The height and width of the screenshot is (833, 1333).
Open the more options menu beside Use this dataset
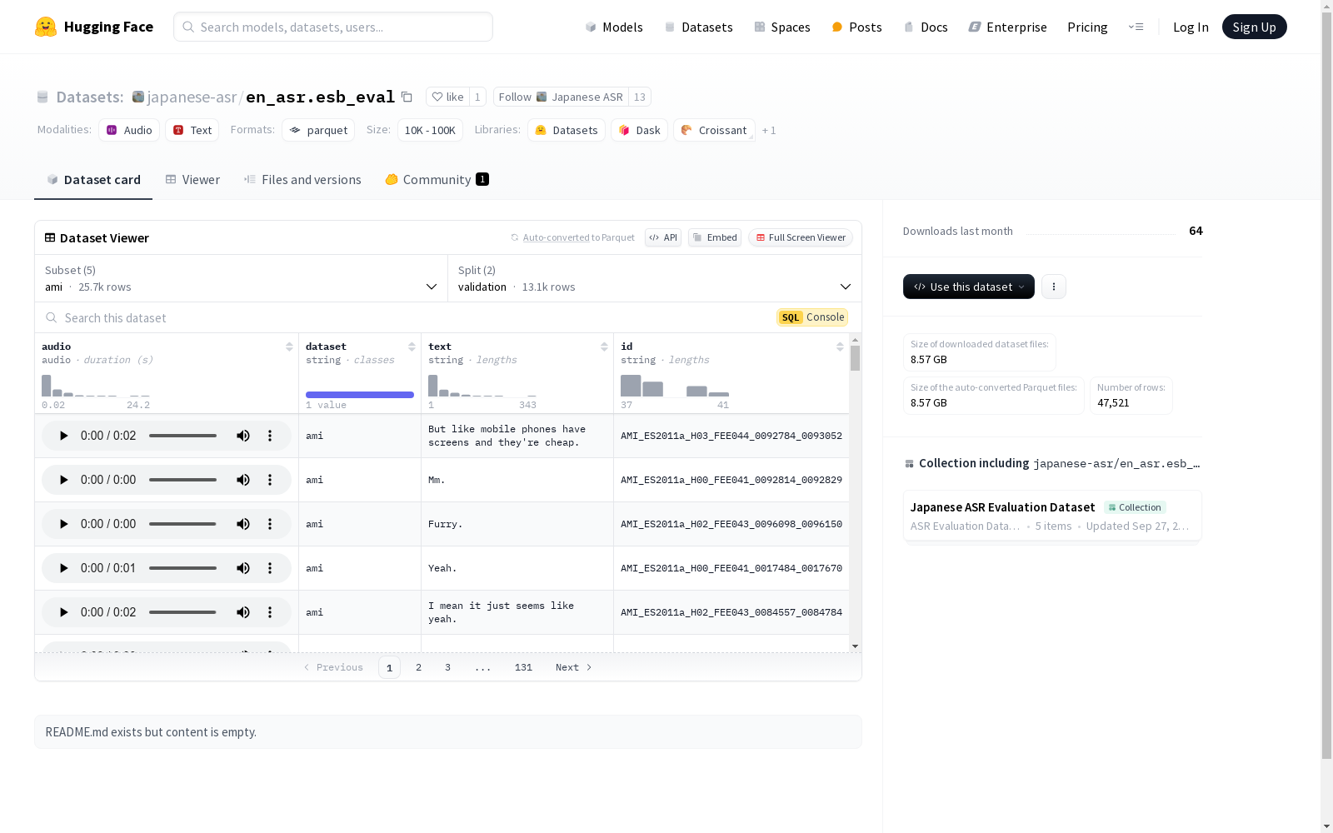click(1054, 287)
